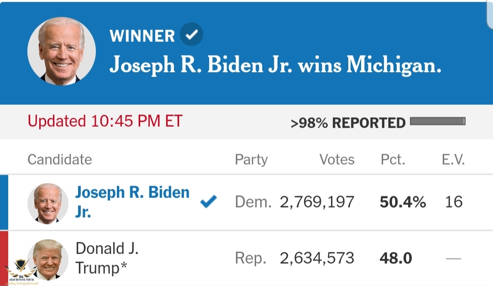Click the WINNER label text
This screenshot has width=493, height=286.
coord(142,36)
